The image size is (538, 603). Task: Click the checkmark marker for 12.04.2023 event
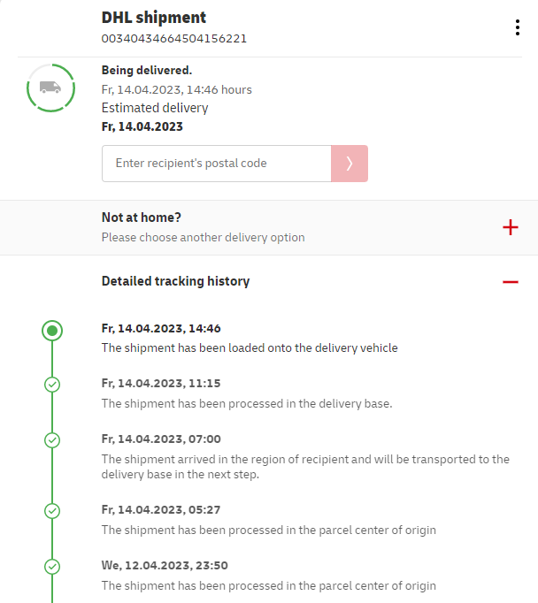coord(52,566)
